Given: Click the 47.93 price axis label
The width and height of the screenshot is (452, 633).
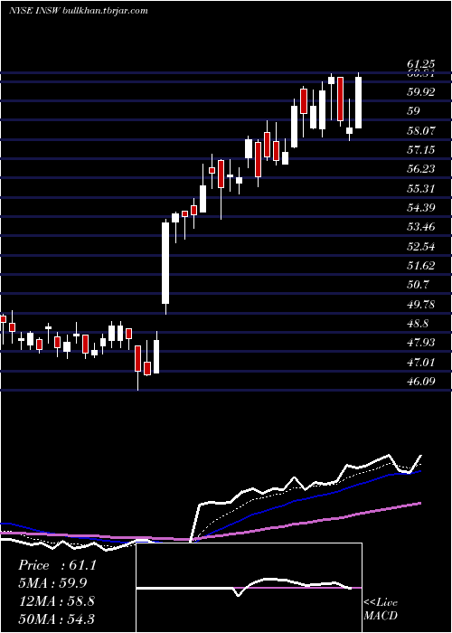Looking at the screenshot, I should coord(421,343).
